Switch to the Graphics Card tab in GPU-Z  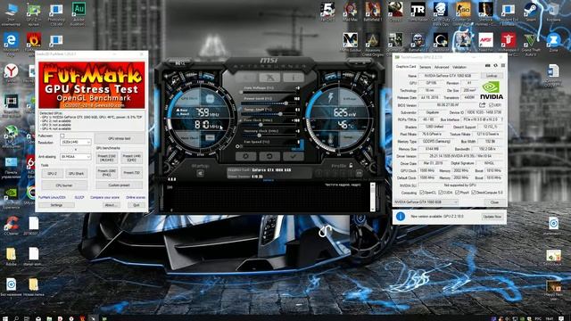[406, 67]
